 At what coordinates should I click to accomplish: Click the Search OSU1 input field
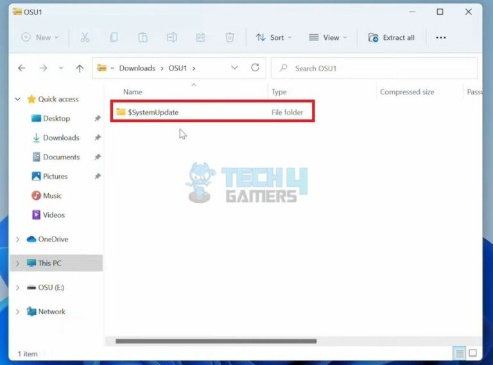coord(379,68)
